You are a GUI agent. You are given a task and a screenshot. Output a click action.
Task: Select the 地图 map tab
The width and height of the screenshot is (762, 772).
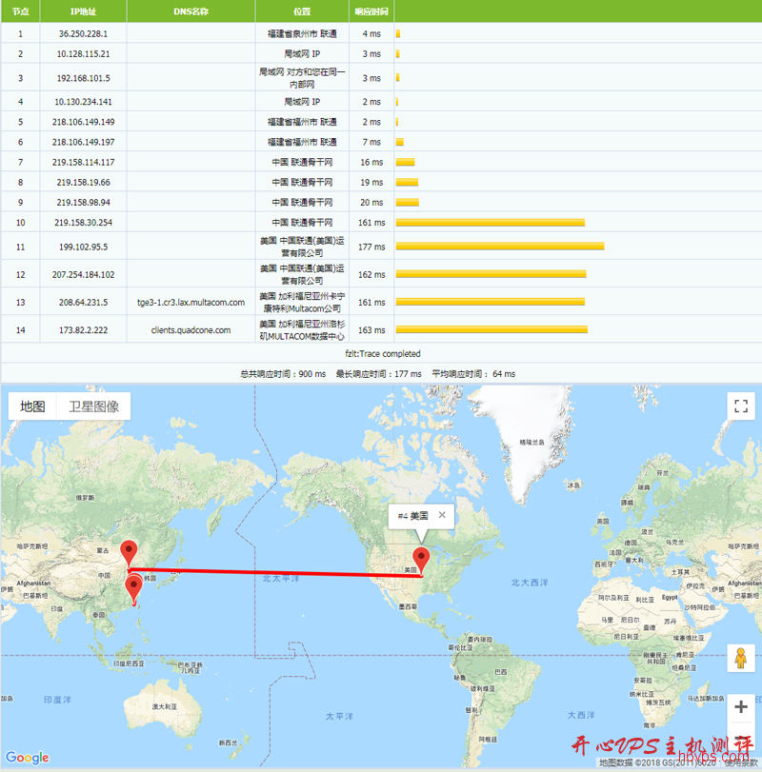pos(31,405)
